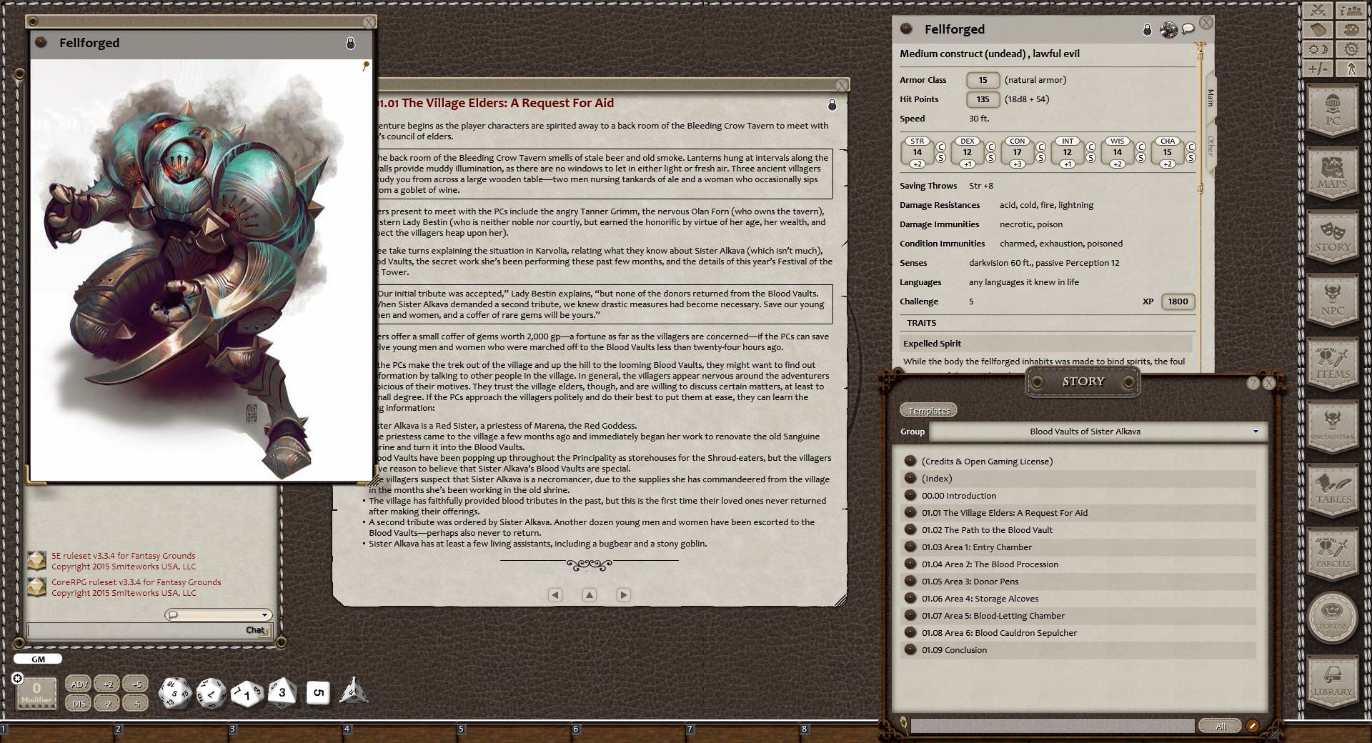Pick the d4 die

click(x=354, y=691)
